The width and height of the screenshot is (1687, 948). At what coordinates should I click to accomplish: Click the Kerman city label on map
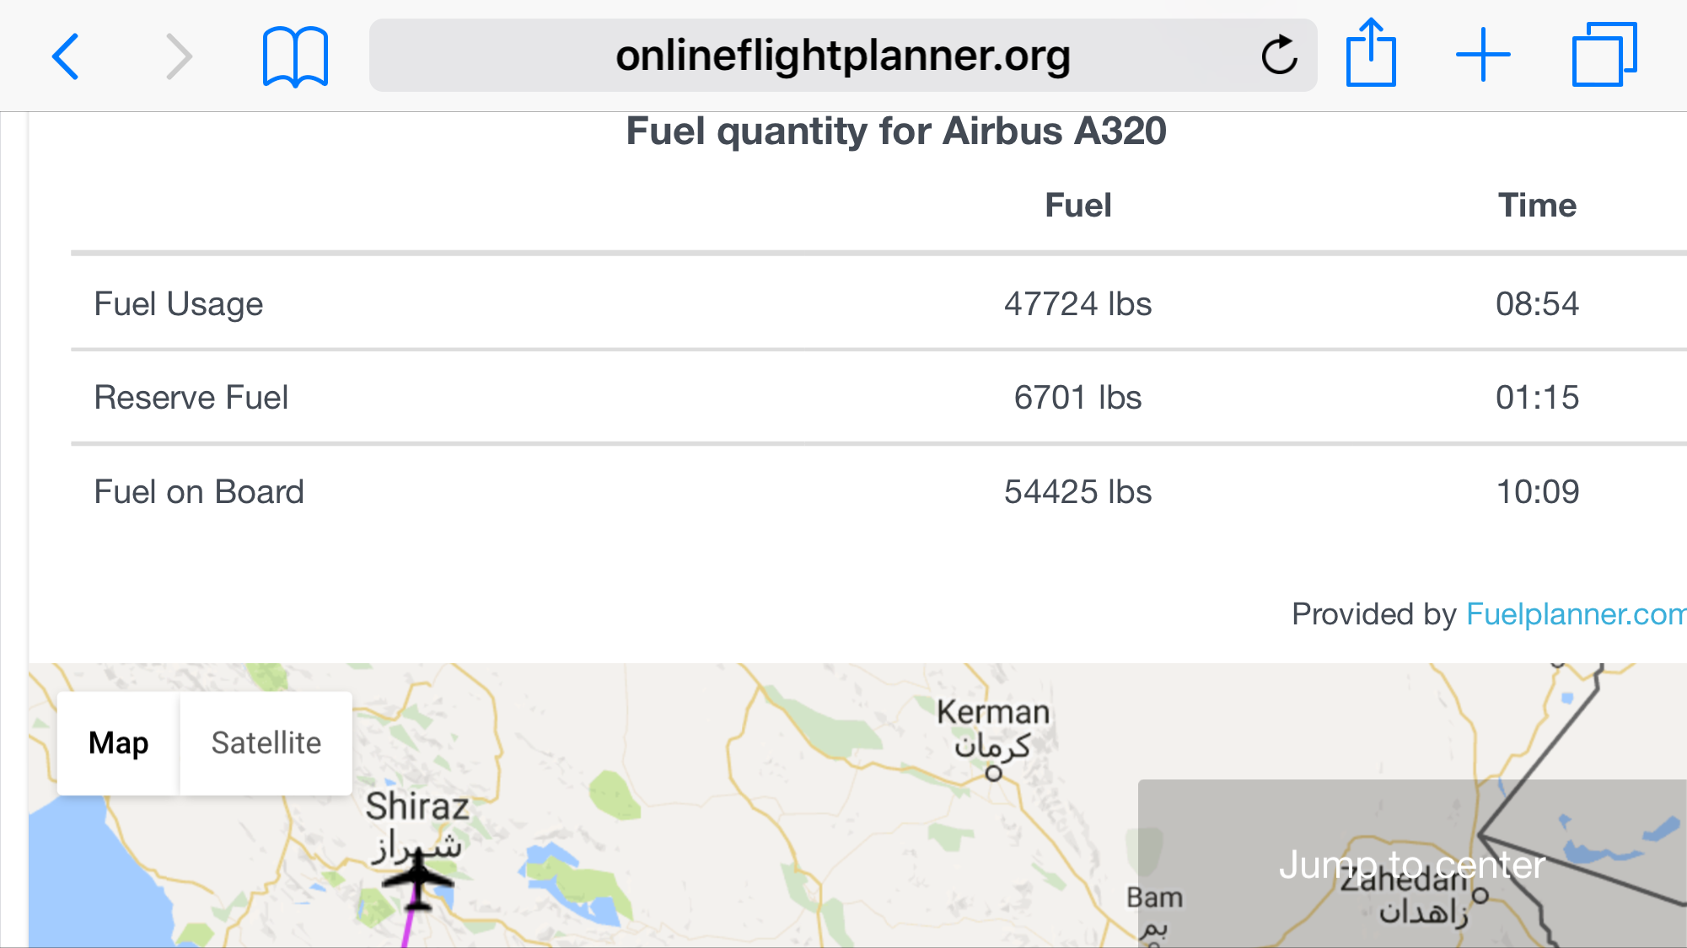(993, 713)
